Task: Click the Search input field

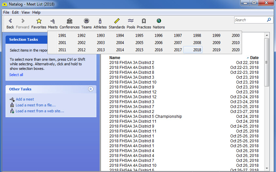Action: 250,20
